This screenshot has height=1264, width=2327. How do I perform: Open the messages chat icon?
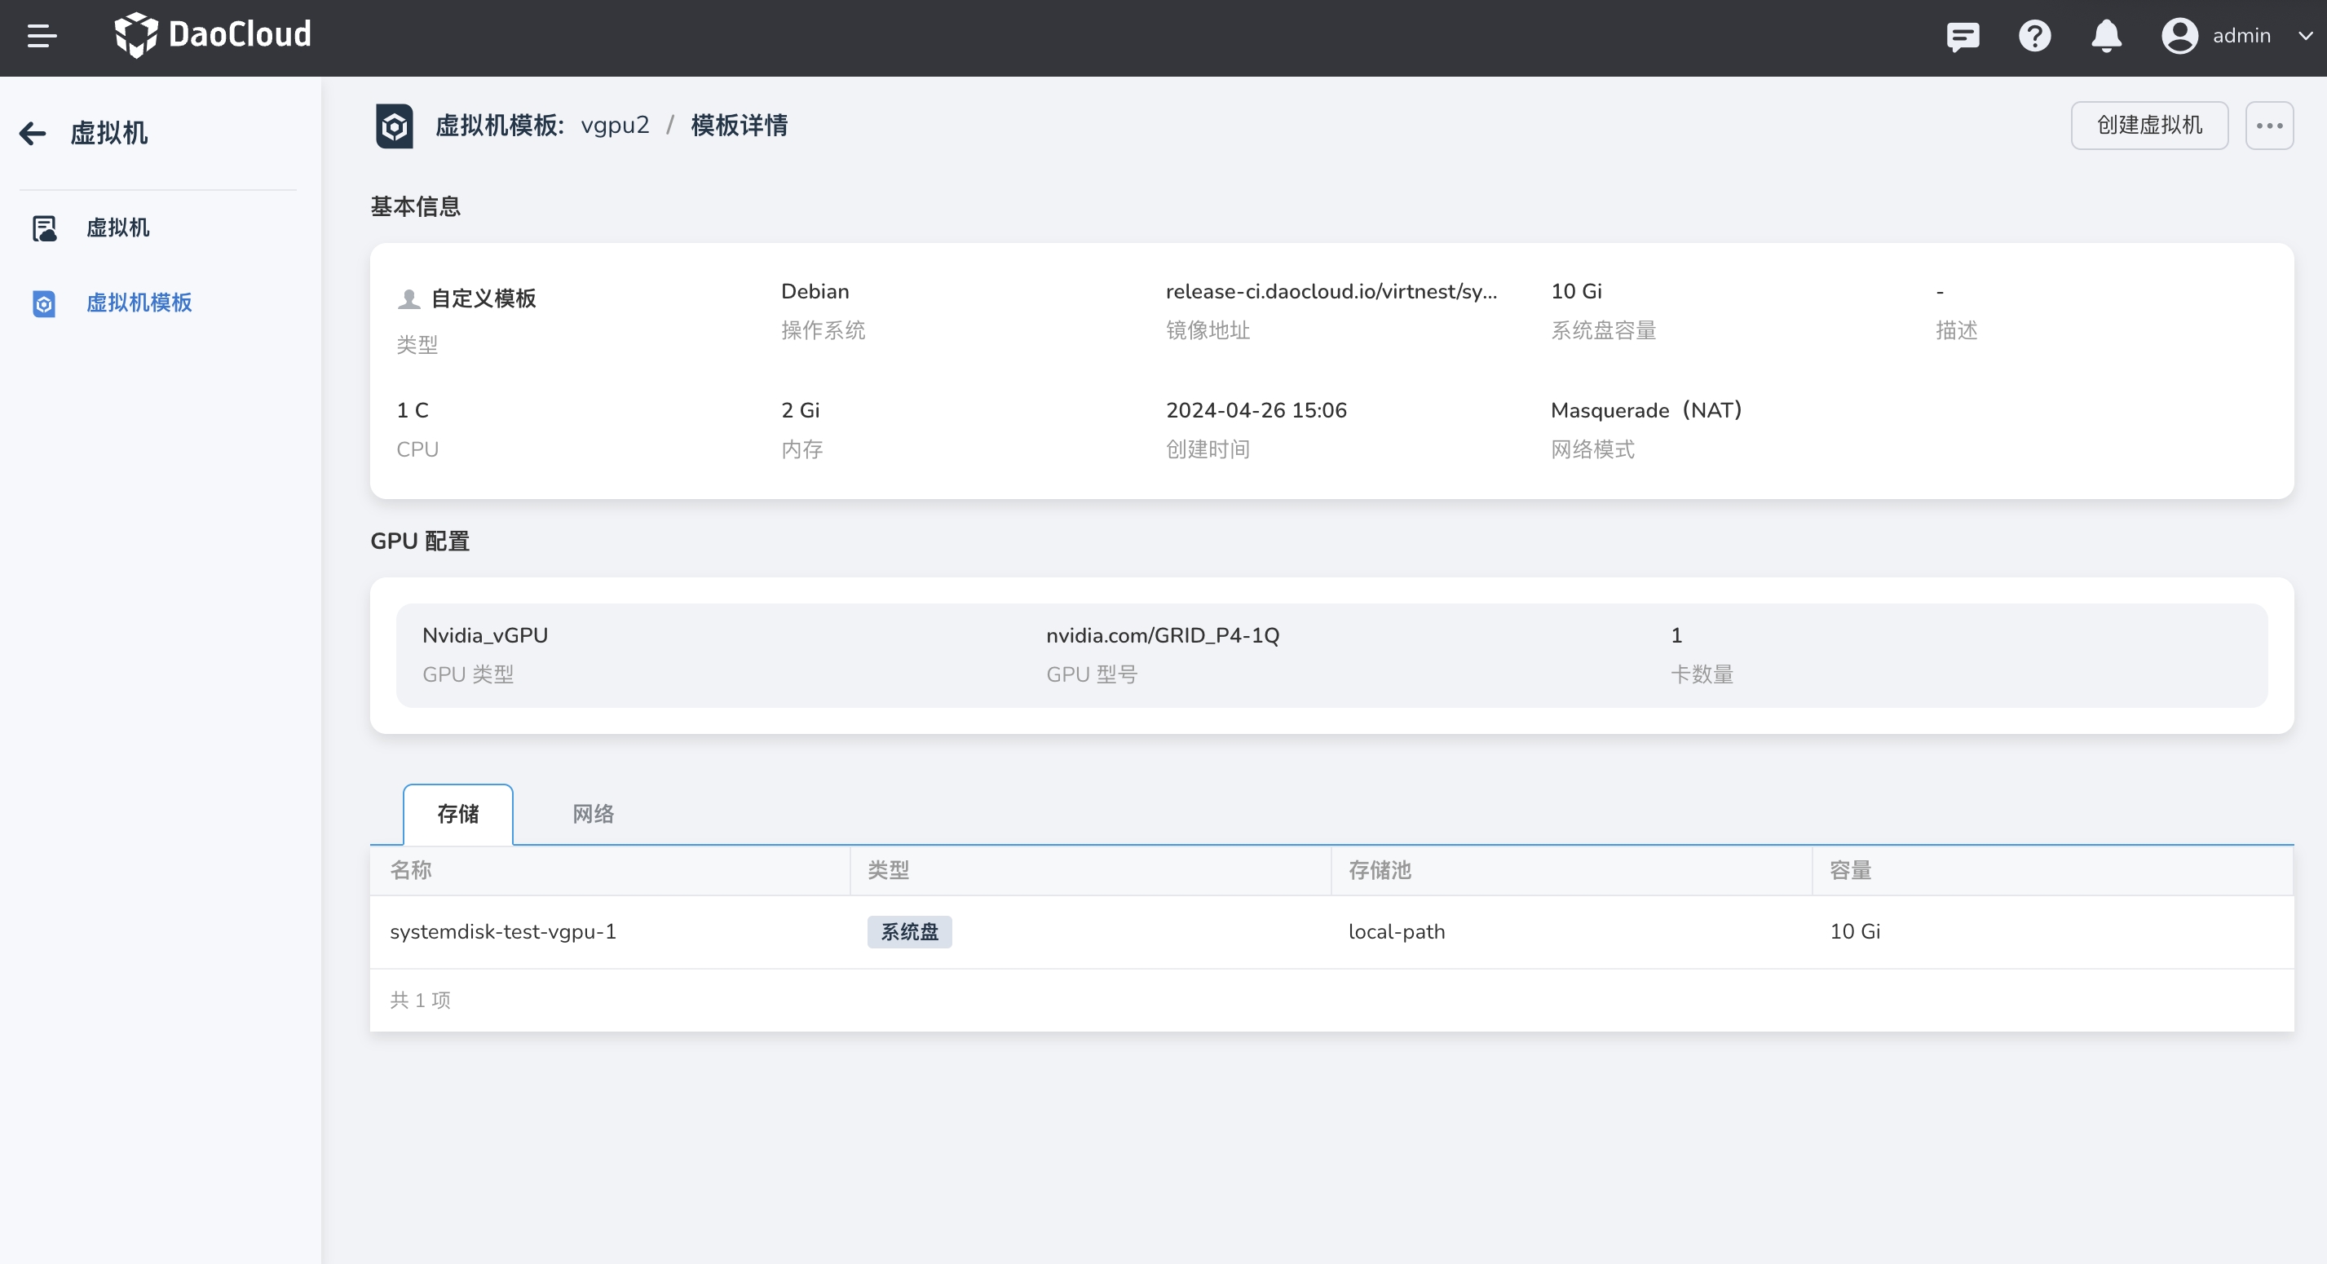click(1962, 36)
